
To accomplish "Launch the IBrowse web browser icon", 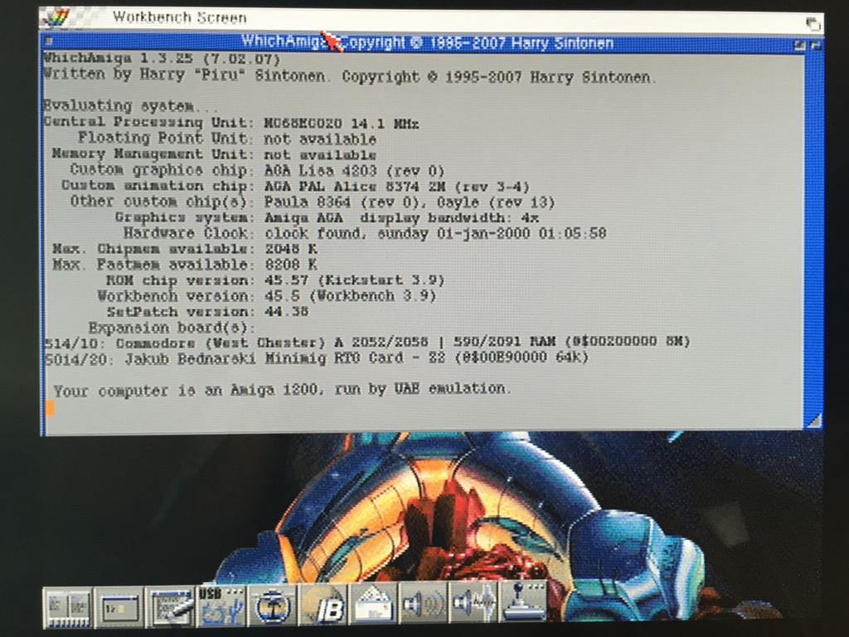I will click(x=324, y=605).
